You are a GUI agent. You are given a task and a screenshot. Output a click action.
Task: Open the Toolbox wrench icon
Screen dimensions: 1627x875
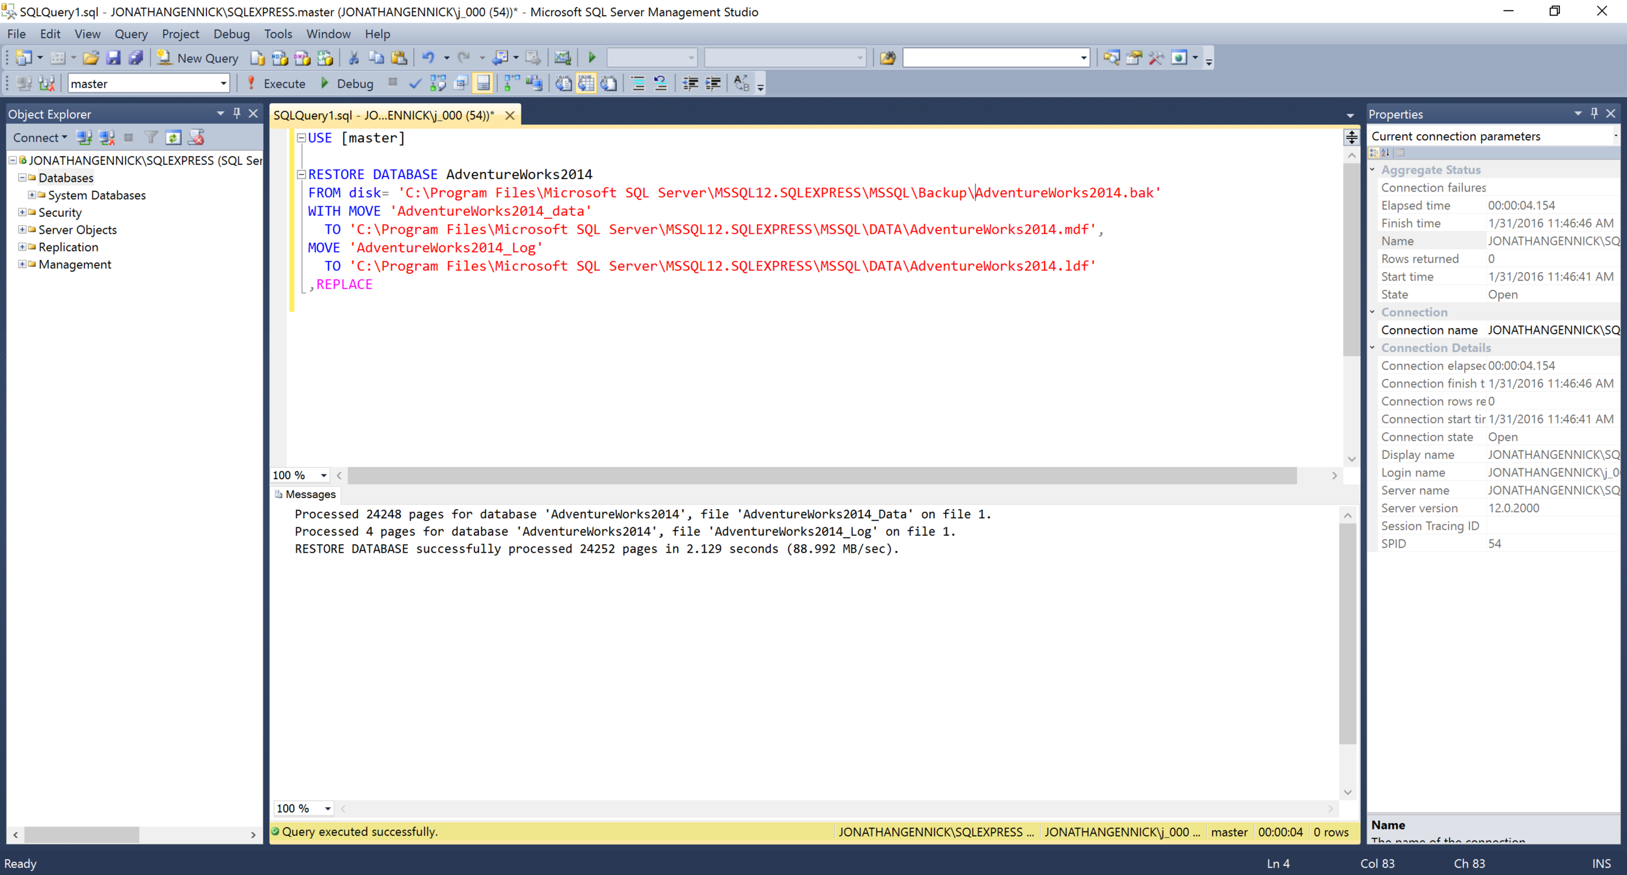(1156, 58)
